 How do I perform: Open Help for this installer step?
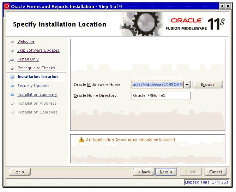click(x=20, y=172)
